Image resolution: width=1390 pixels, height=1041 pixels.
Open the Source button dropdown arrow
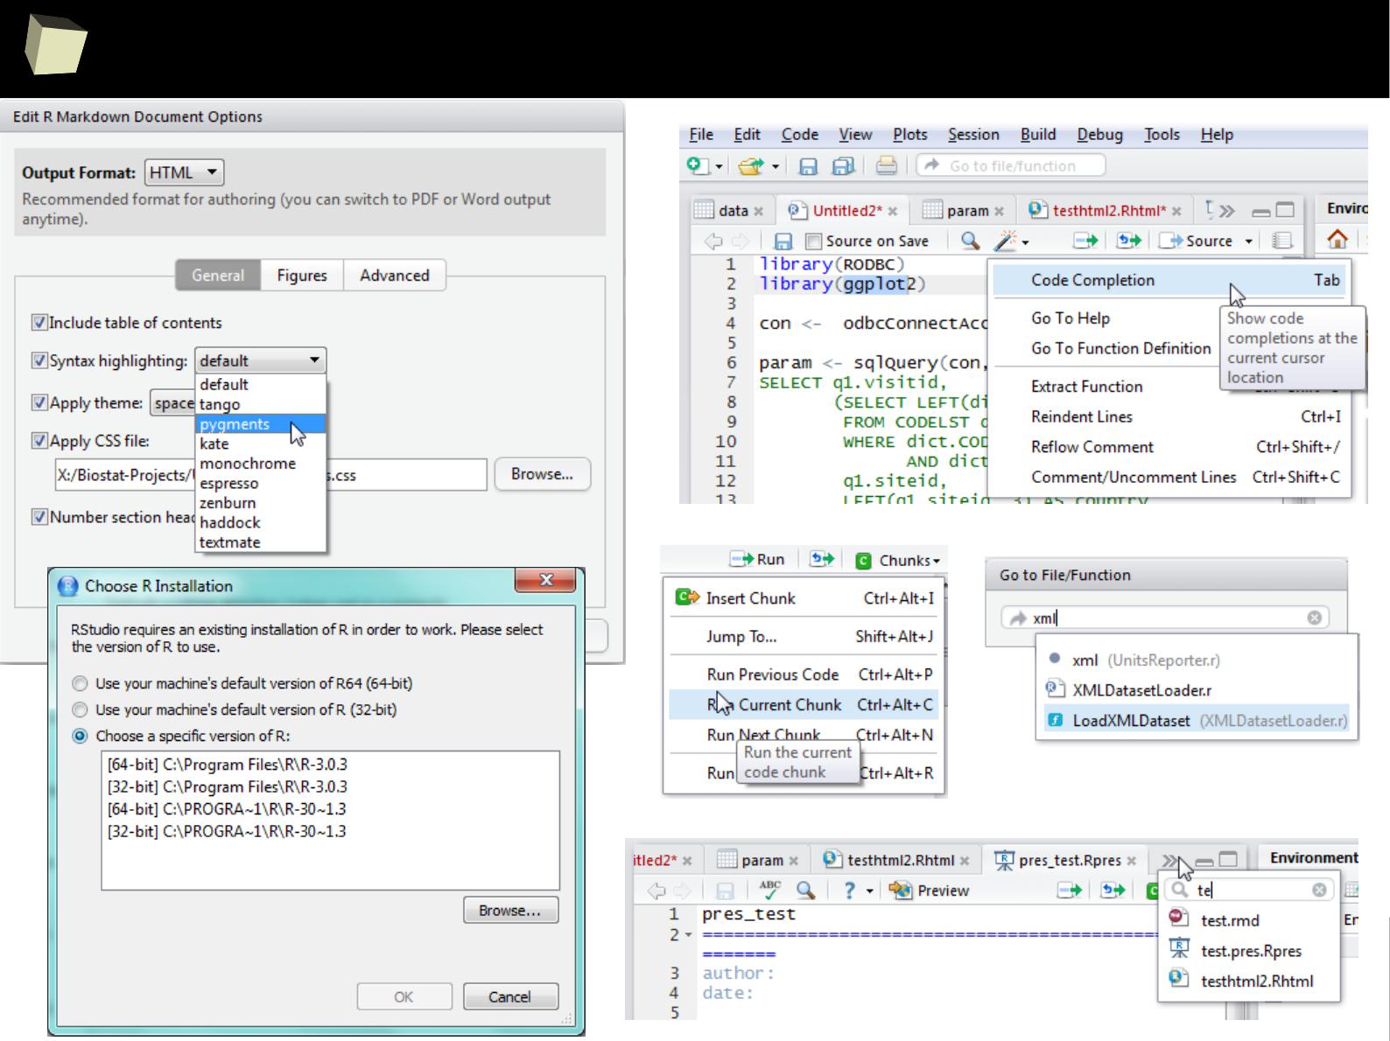[x=1249, y=241]
